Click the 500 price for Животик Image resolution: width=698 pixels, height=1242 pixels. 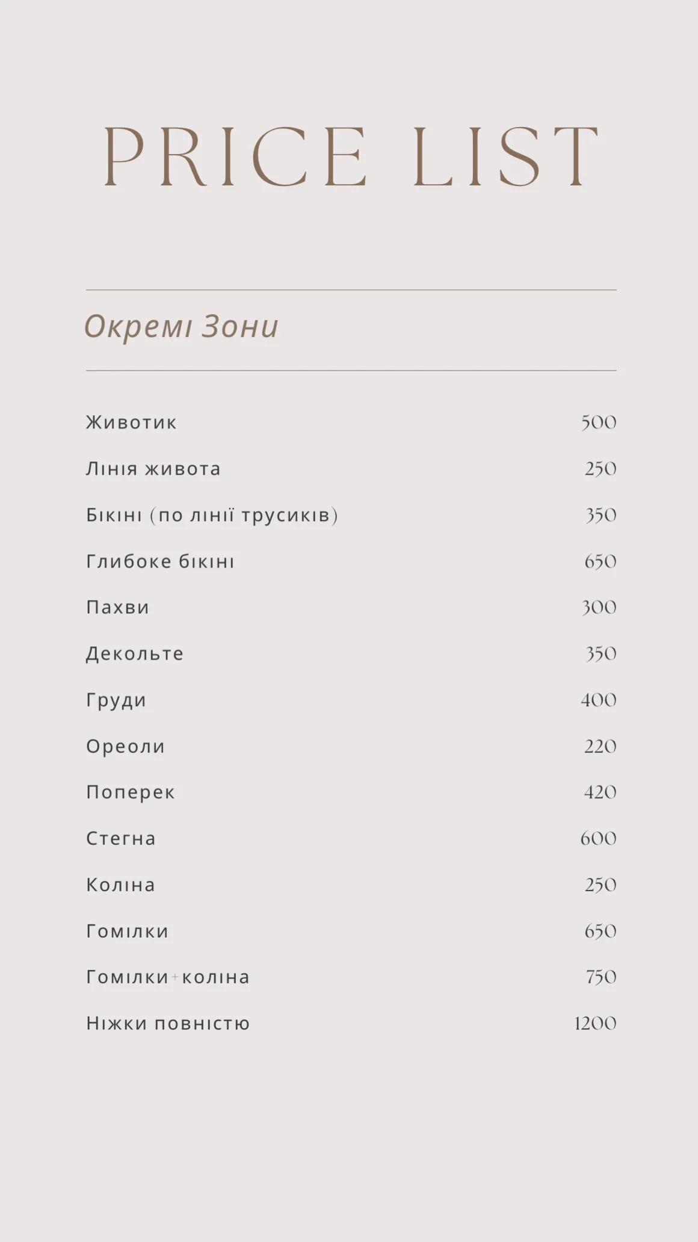click(x=599, y=422)
